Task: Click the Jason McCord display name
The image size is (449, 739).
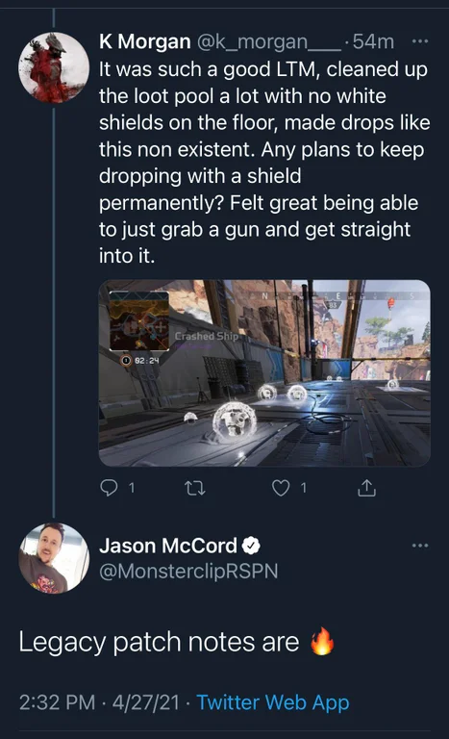Action: tap(167, 546)
